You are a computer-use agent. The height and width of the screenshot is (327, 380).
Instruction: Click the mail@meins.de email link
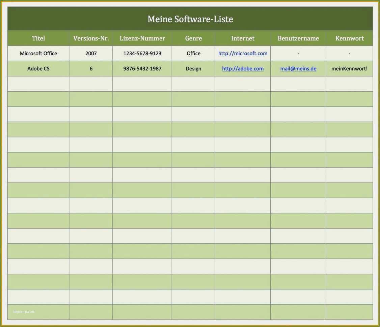tap(298, 69)
